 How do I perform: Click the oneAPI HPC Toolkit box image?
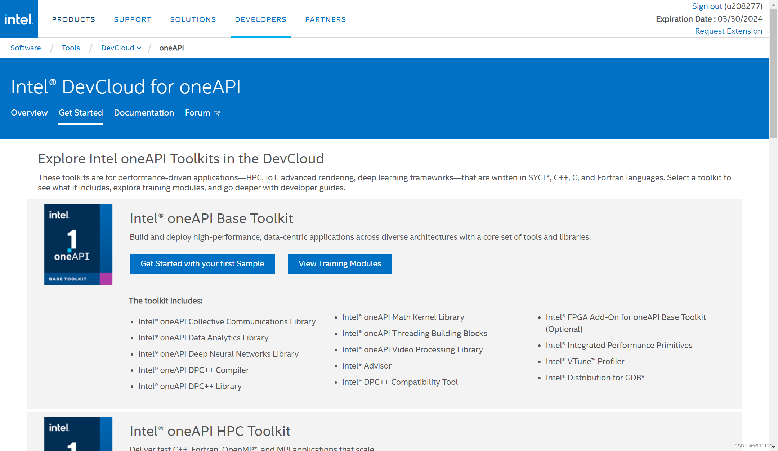click(x=78, y=434)
